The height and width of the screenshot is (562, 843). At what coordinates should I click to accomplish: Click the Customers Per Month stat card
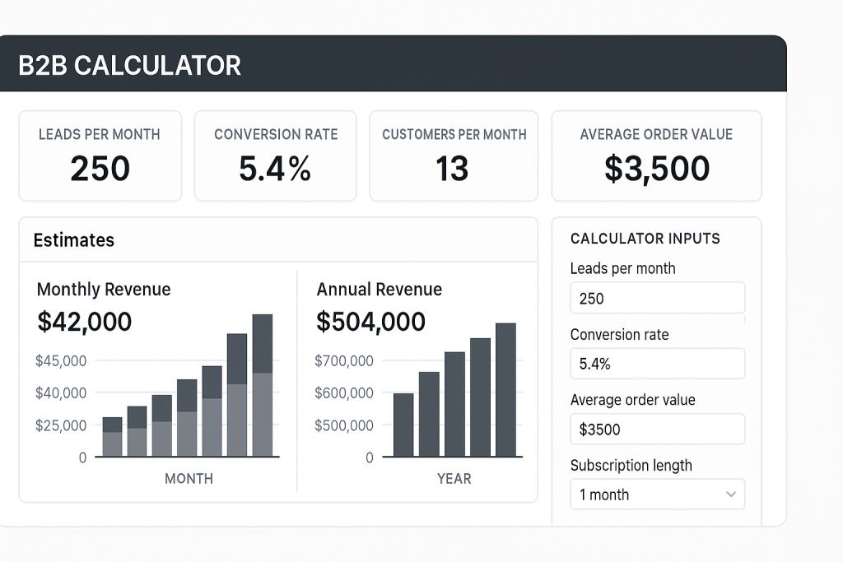click(x=453, y=156)
